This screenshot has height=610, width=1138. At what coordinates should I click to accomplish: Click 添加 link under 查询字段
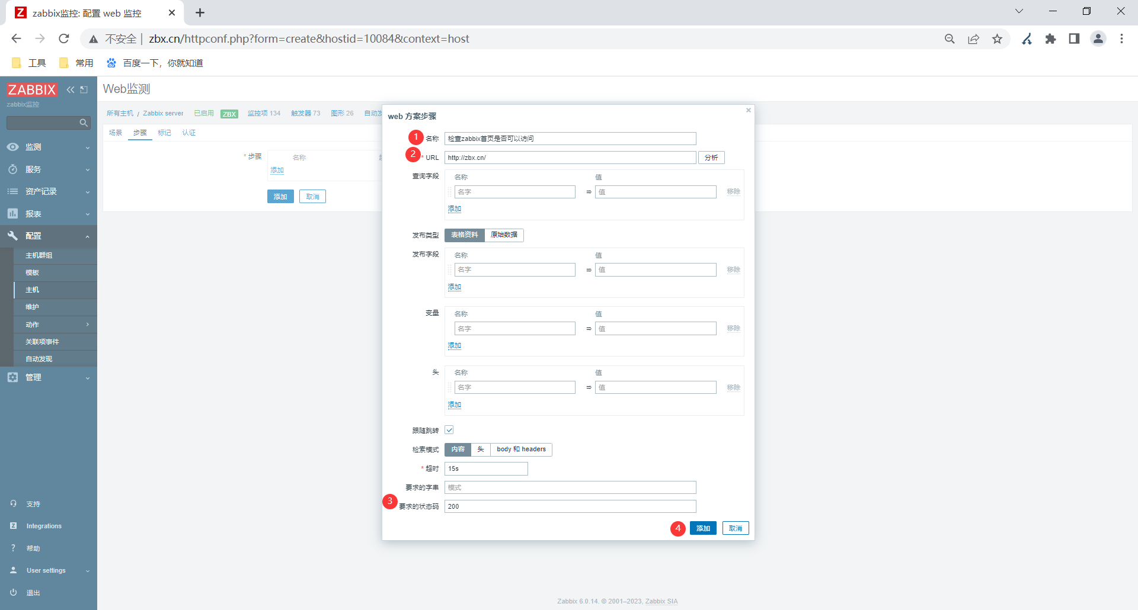(455, 209)
